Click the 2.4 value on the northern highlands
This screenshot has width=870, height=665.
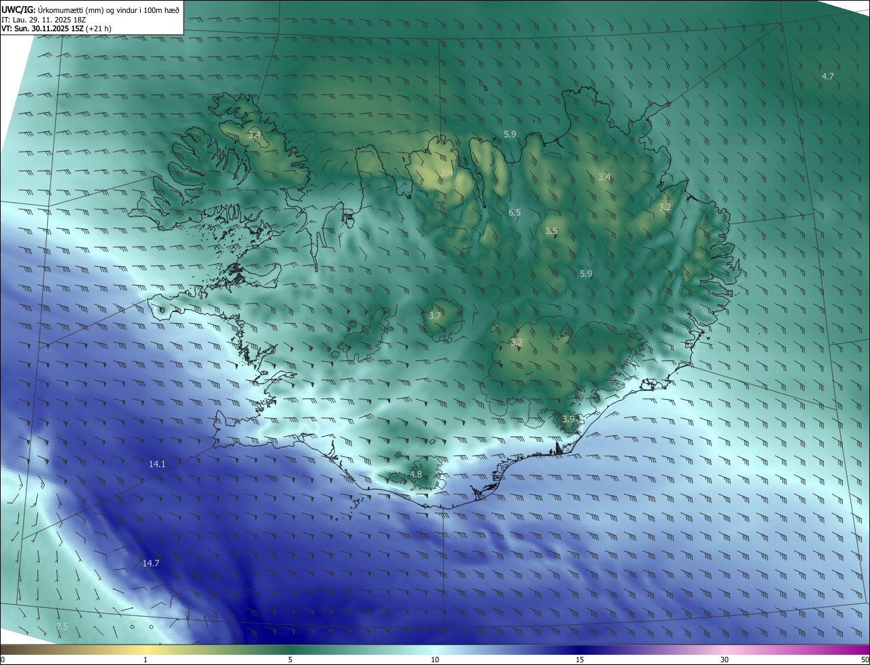click(446, 173)
